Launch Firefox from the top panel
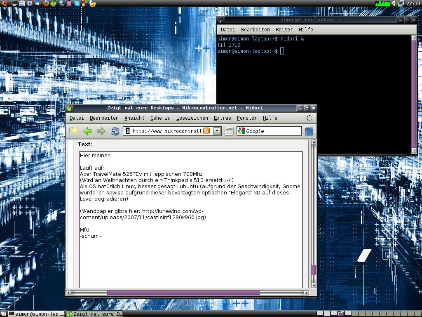 pos(45,3)
